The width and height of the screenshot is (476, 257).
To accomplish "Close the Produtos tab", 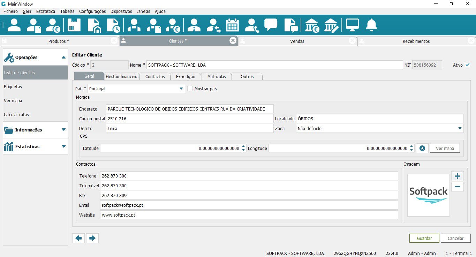I will [114, 41].
